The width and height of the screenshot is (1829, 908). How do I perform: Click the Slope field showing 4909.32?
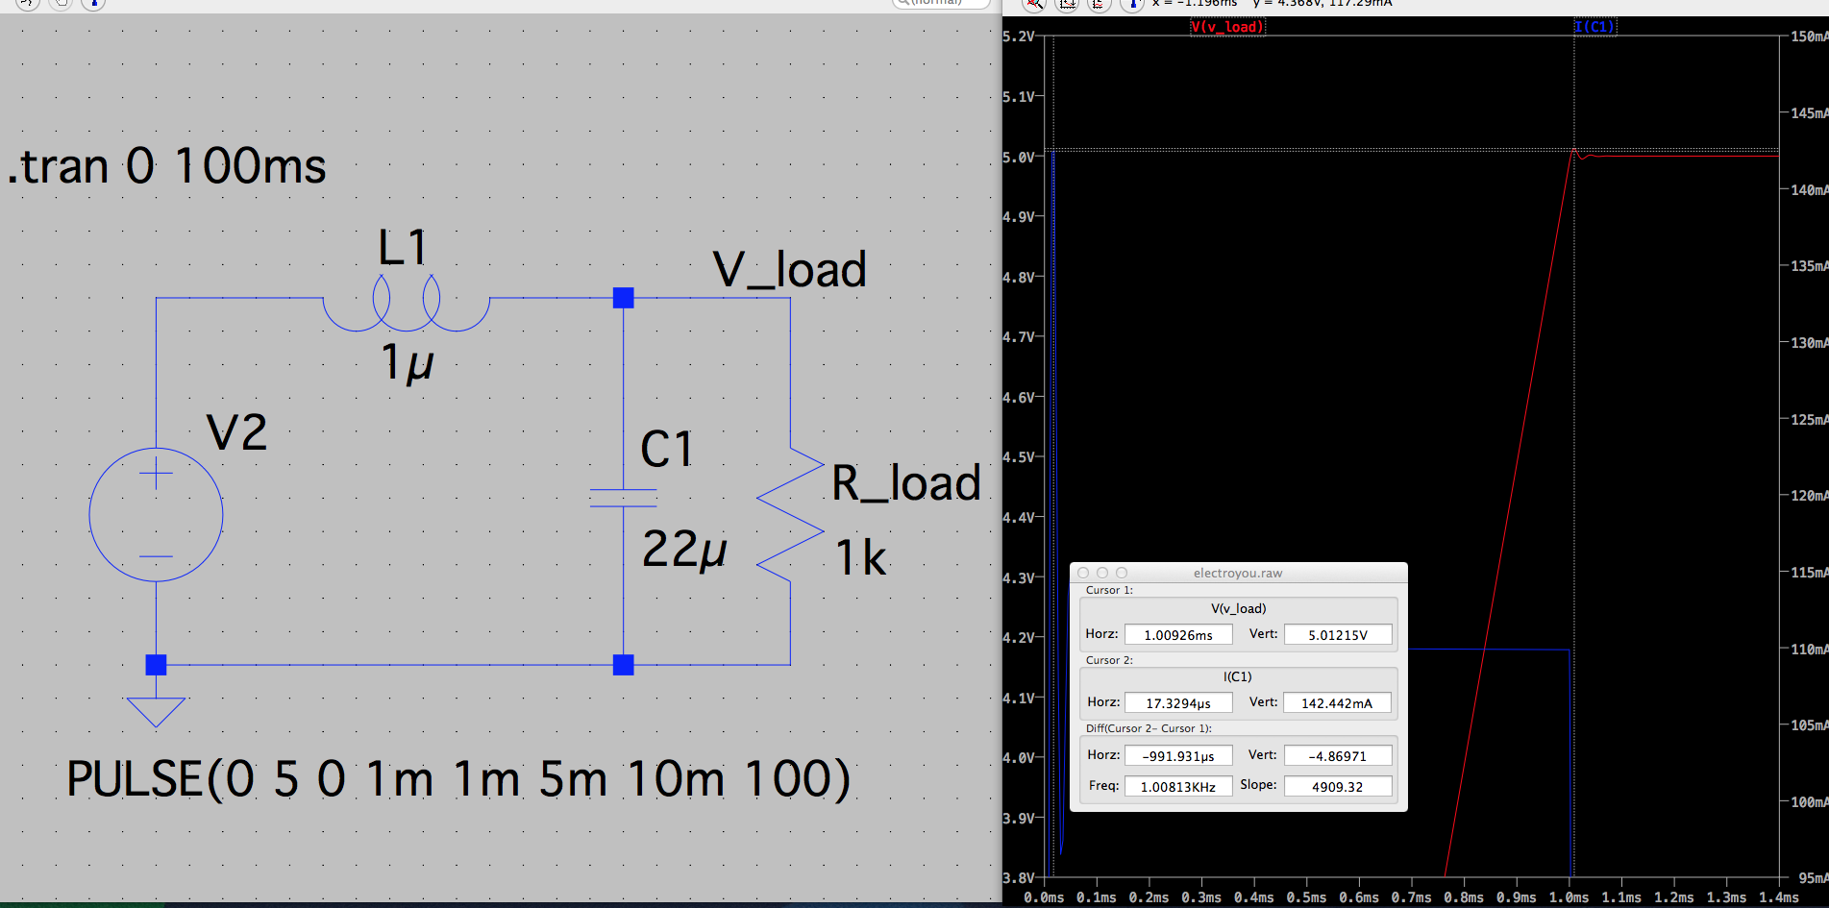[1337, 787]
